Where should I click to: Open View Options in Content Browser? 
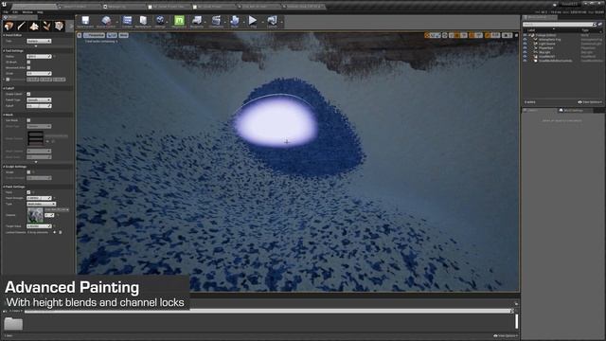point(505,335)
